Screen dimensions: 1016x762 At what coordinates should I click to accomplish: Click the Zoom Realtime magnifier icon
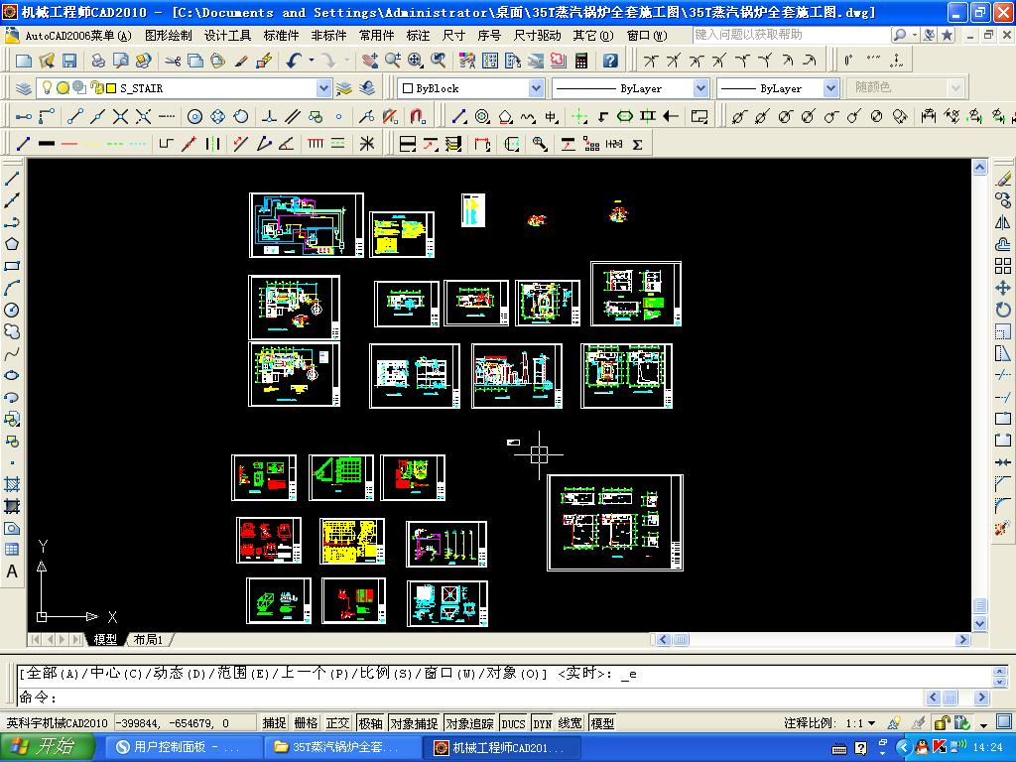coord(393,61)
